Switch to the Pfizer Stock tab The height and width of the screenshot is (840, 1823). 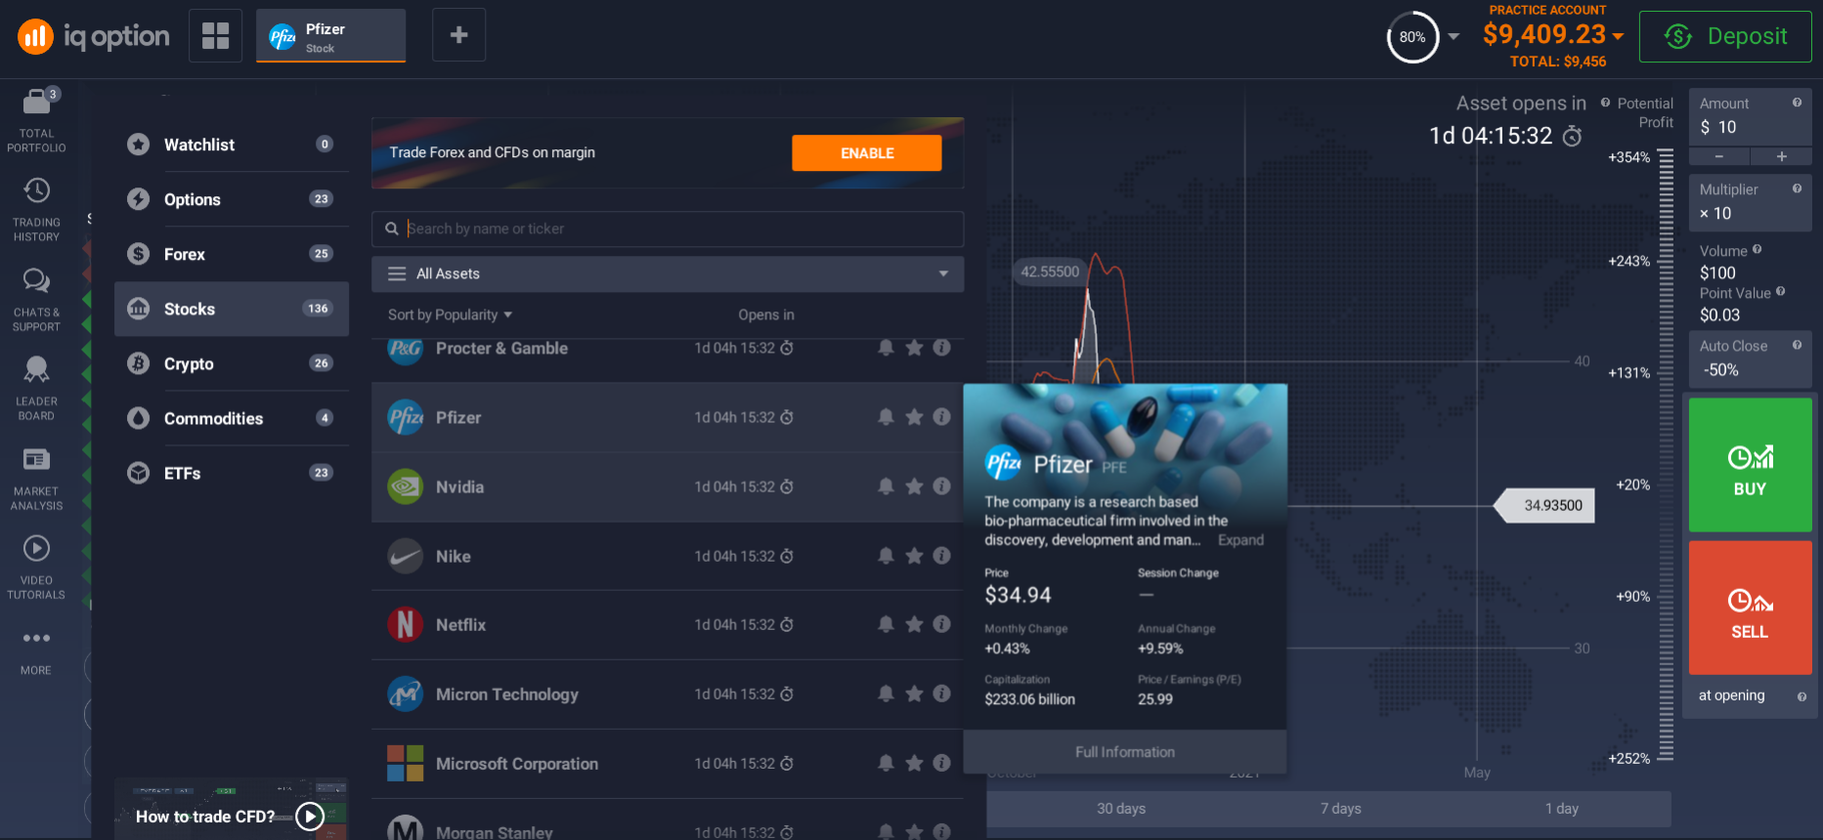click(330, 36)
